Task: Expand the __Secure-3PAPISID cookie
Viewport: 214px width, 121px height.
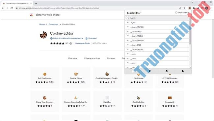Action: point(128,40)
